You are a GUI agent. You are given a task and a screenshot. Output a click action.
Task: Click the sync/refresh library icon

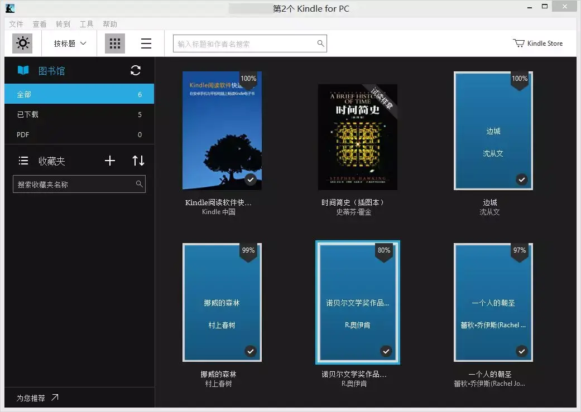pyautogui.click(x=136, y=70)
